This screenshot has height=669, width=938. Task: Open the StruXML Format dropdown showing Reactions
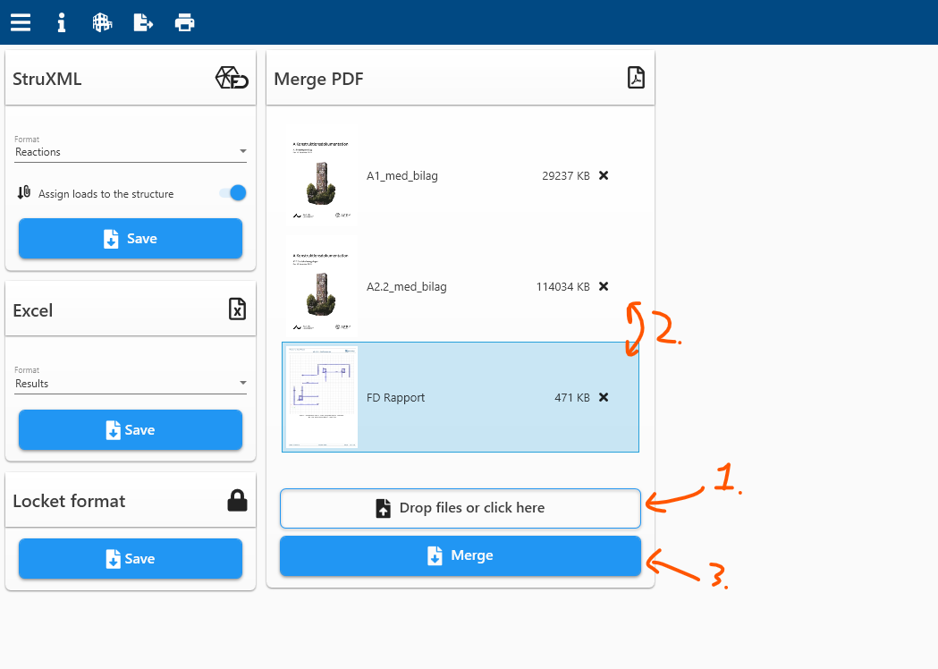pyautogui.click(x=131, y=152)
